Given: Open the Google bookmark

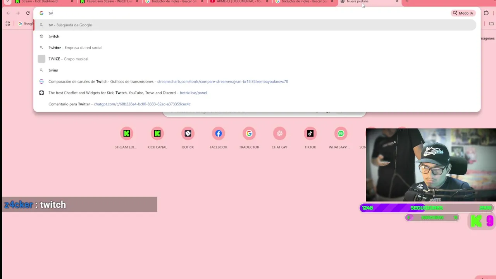Looking at the screenshot, I should pos(26,24).
